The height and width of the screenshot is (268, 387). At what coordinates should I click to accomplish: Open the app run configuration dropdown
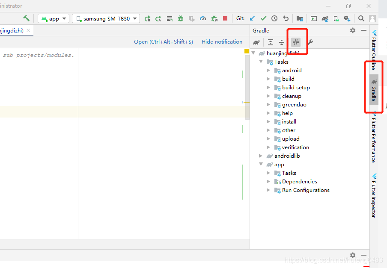54,18
